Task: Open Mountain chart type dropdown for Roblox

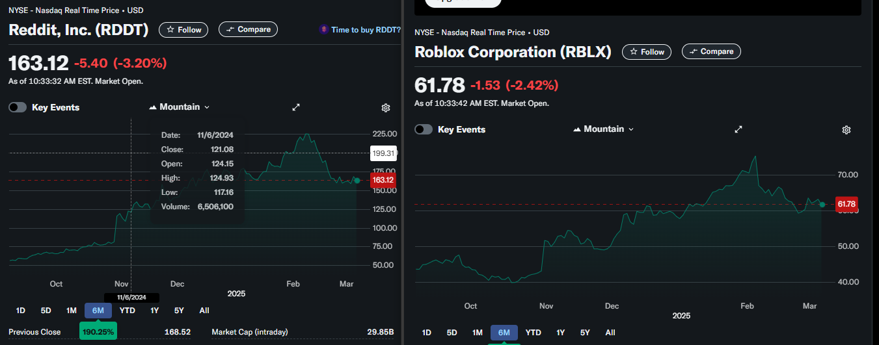Action: (604, 129)
